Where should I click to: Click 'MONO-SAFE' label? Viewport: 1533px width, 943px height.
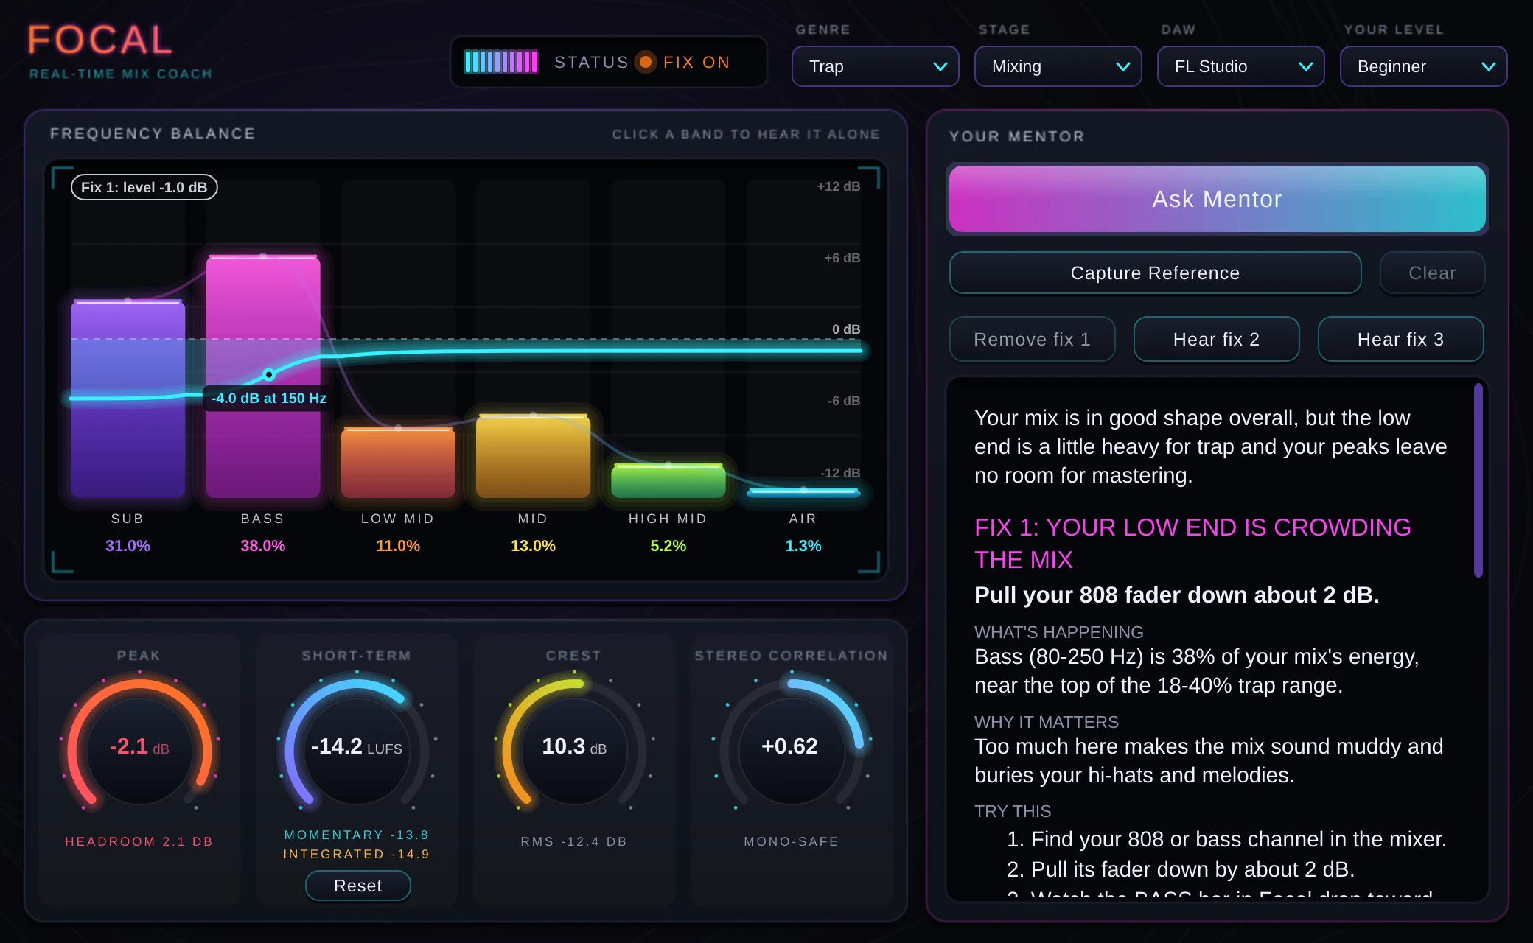(x=791, y=841)
